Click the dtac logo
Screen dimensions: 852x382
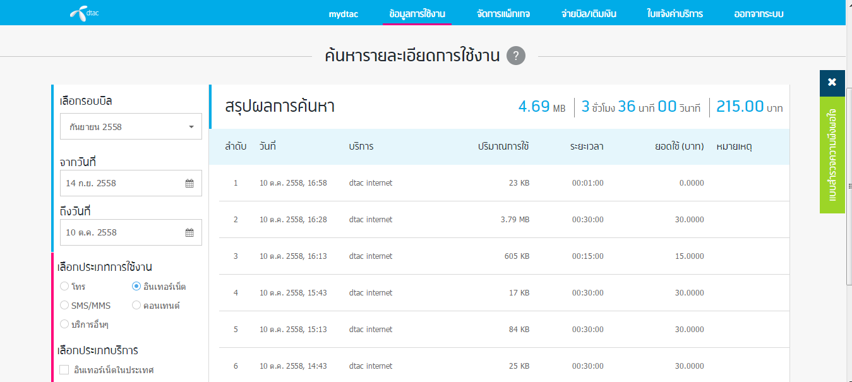84,13
